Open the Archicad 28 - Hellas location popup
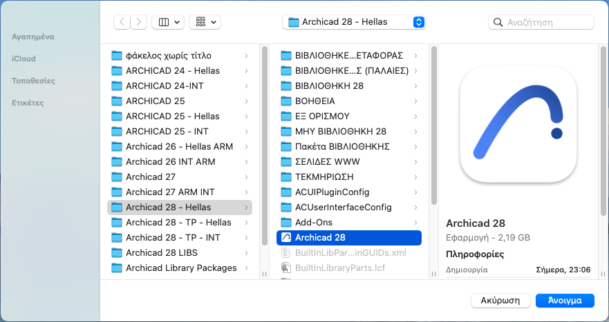 pyautogui.click(x=354, y=22)
